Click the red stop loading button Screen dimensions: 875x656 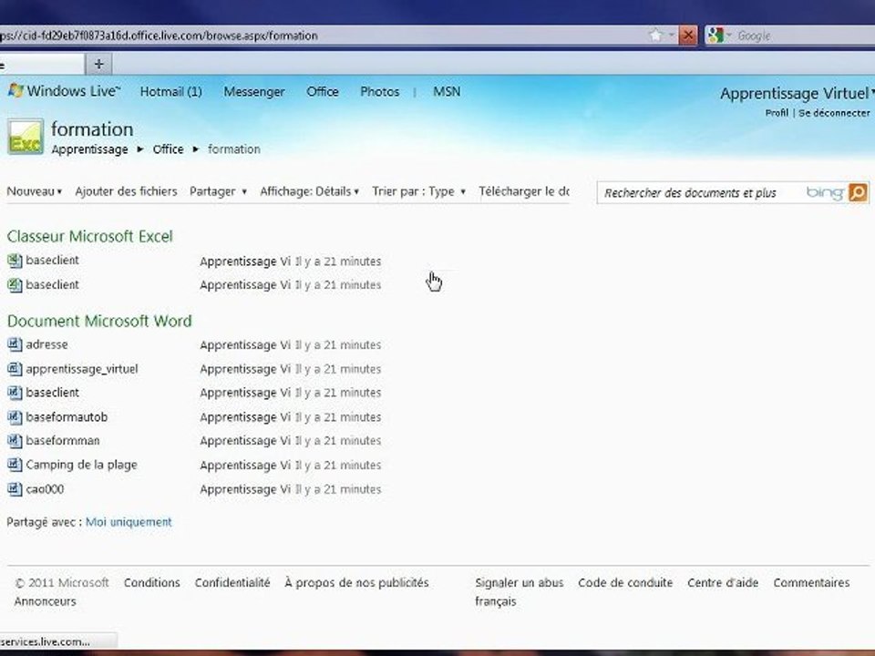(x=688, y=36)
